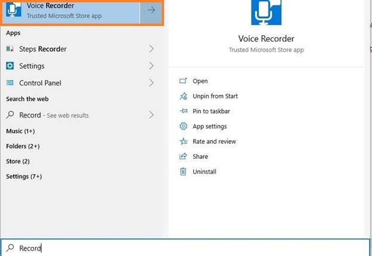The width and height of the screenshot is (372, 256).
Task: Click the Control Panel icon
Action: (10, 83)
